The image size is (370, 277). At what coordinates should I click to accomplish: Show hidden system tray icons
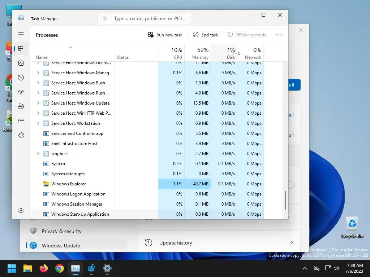(x=305, y=268)
